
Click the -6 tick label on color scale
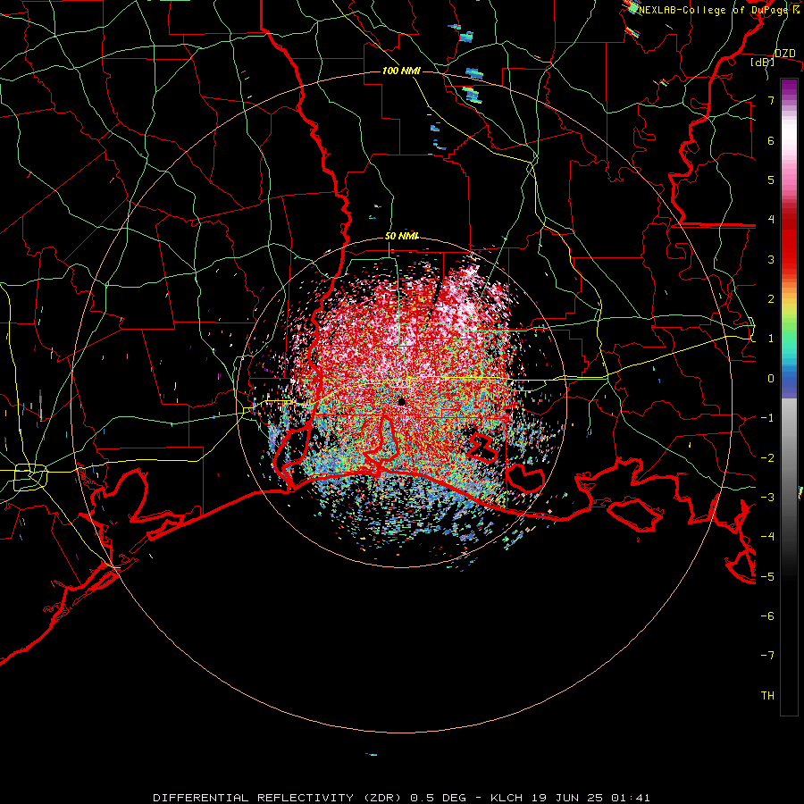767,616
